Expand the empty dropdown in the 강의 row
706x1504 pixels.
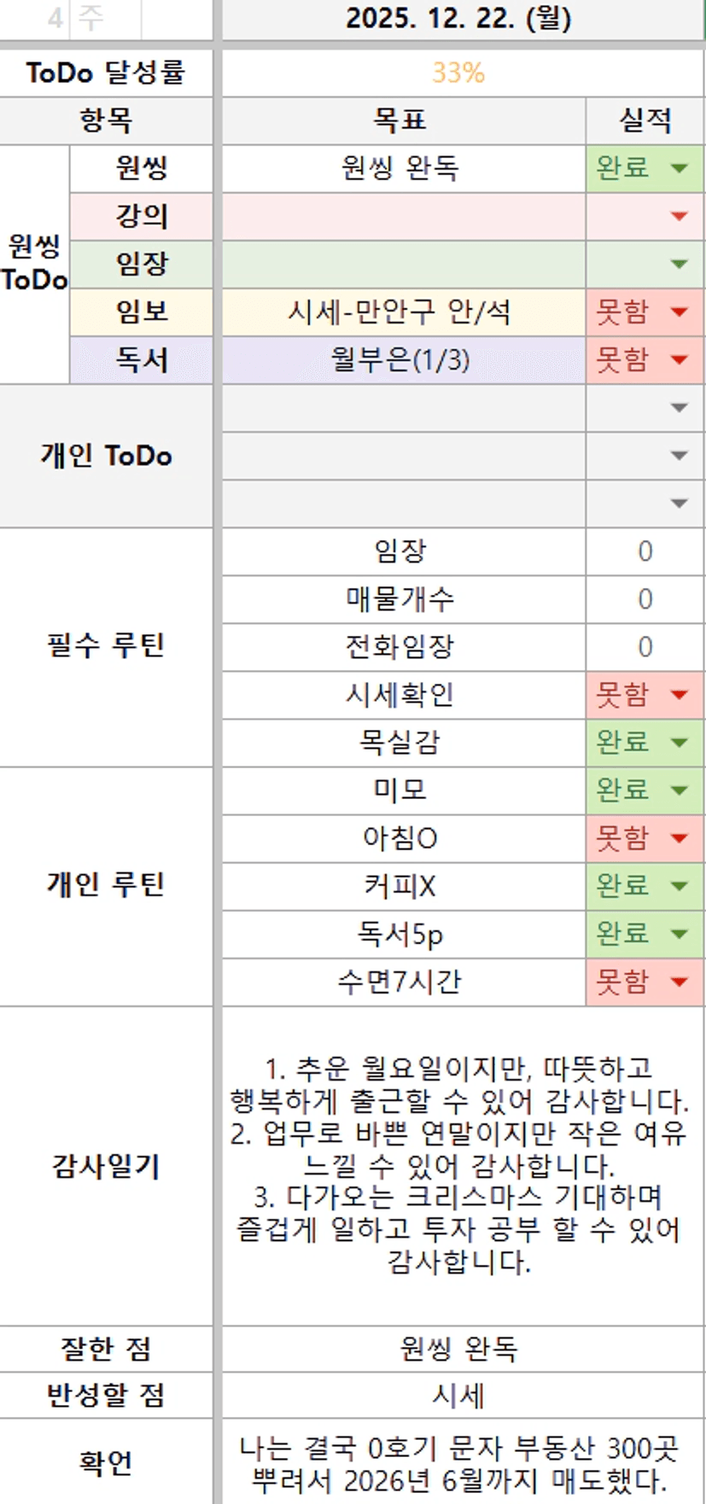click(x=680, y=216)
